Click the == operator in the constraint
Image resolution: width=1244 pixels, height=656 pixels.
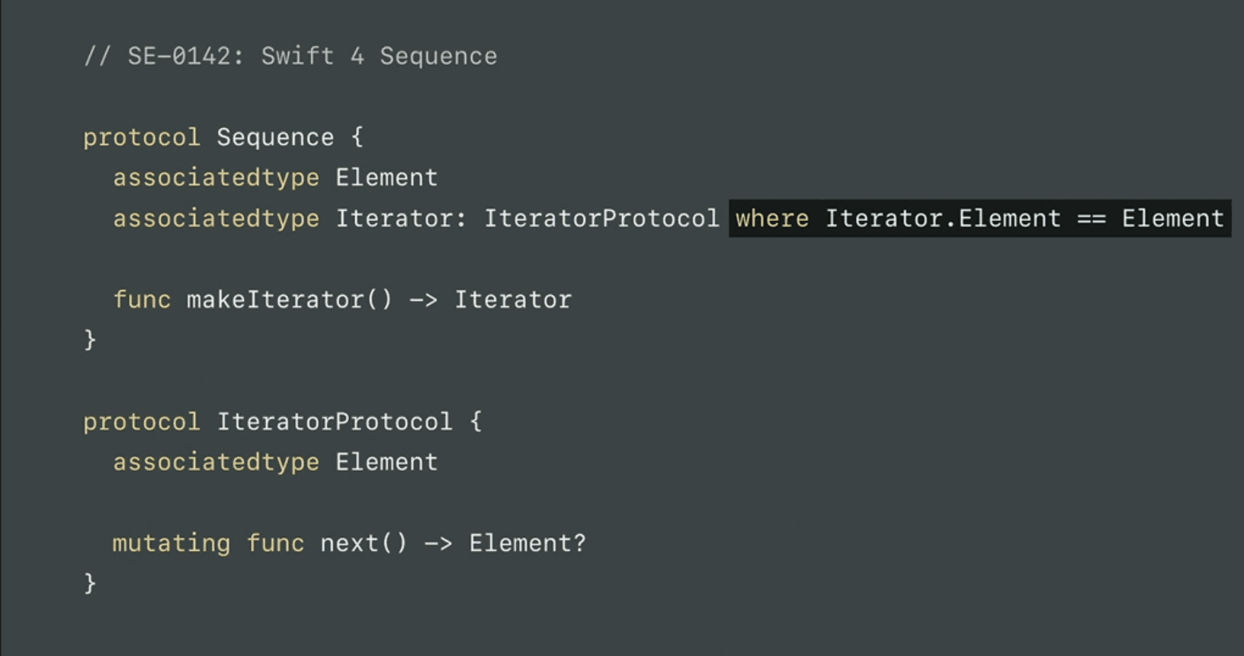tap(1091, 219)
